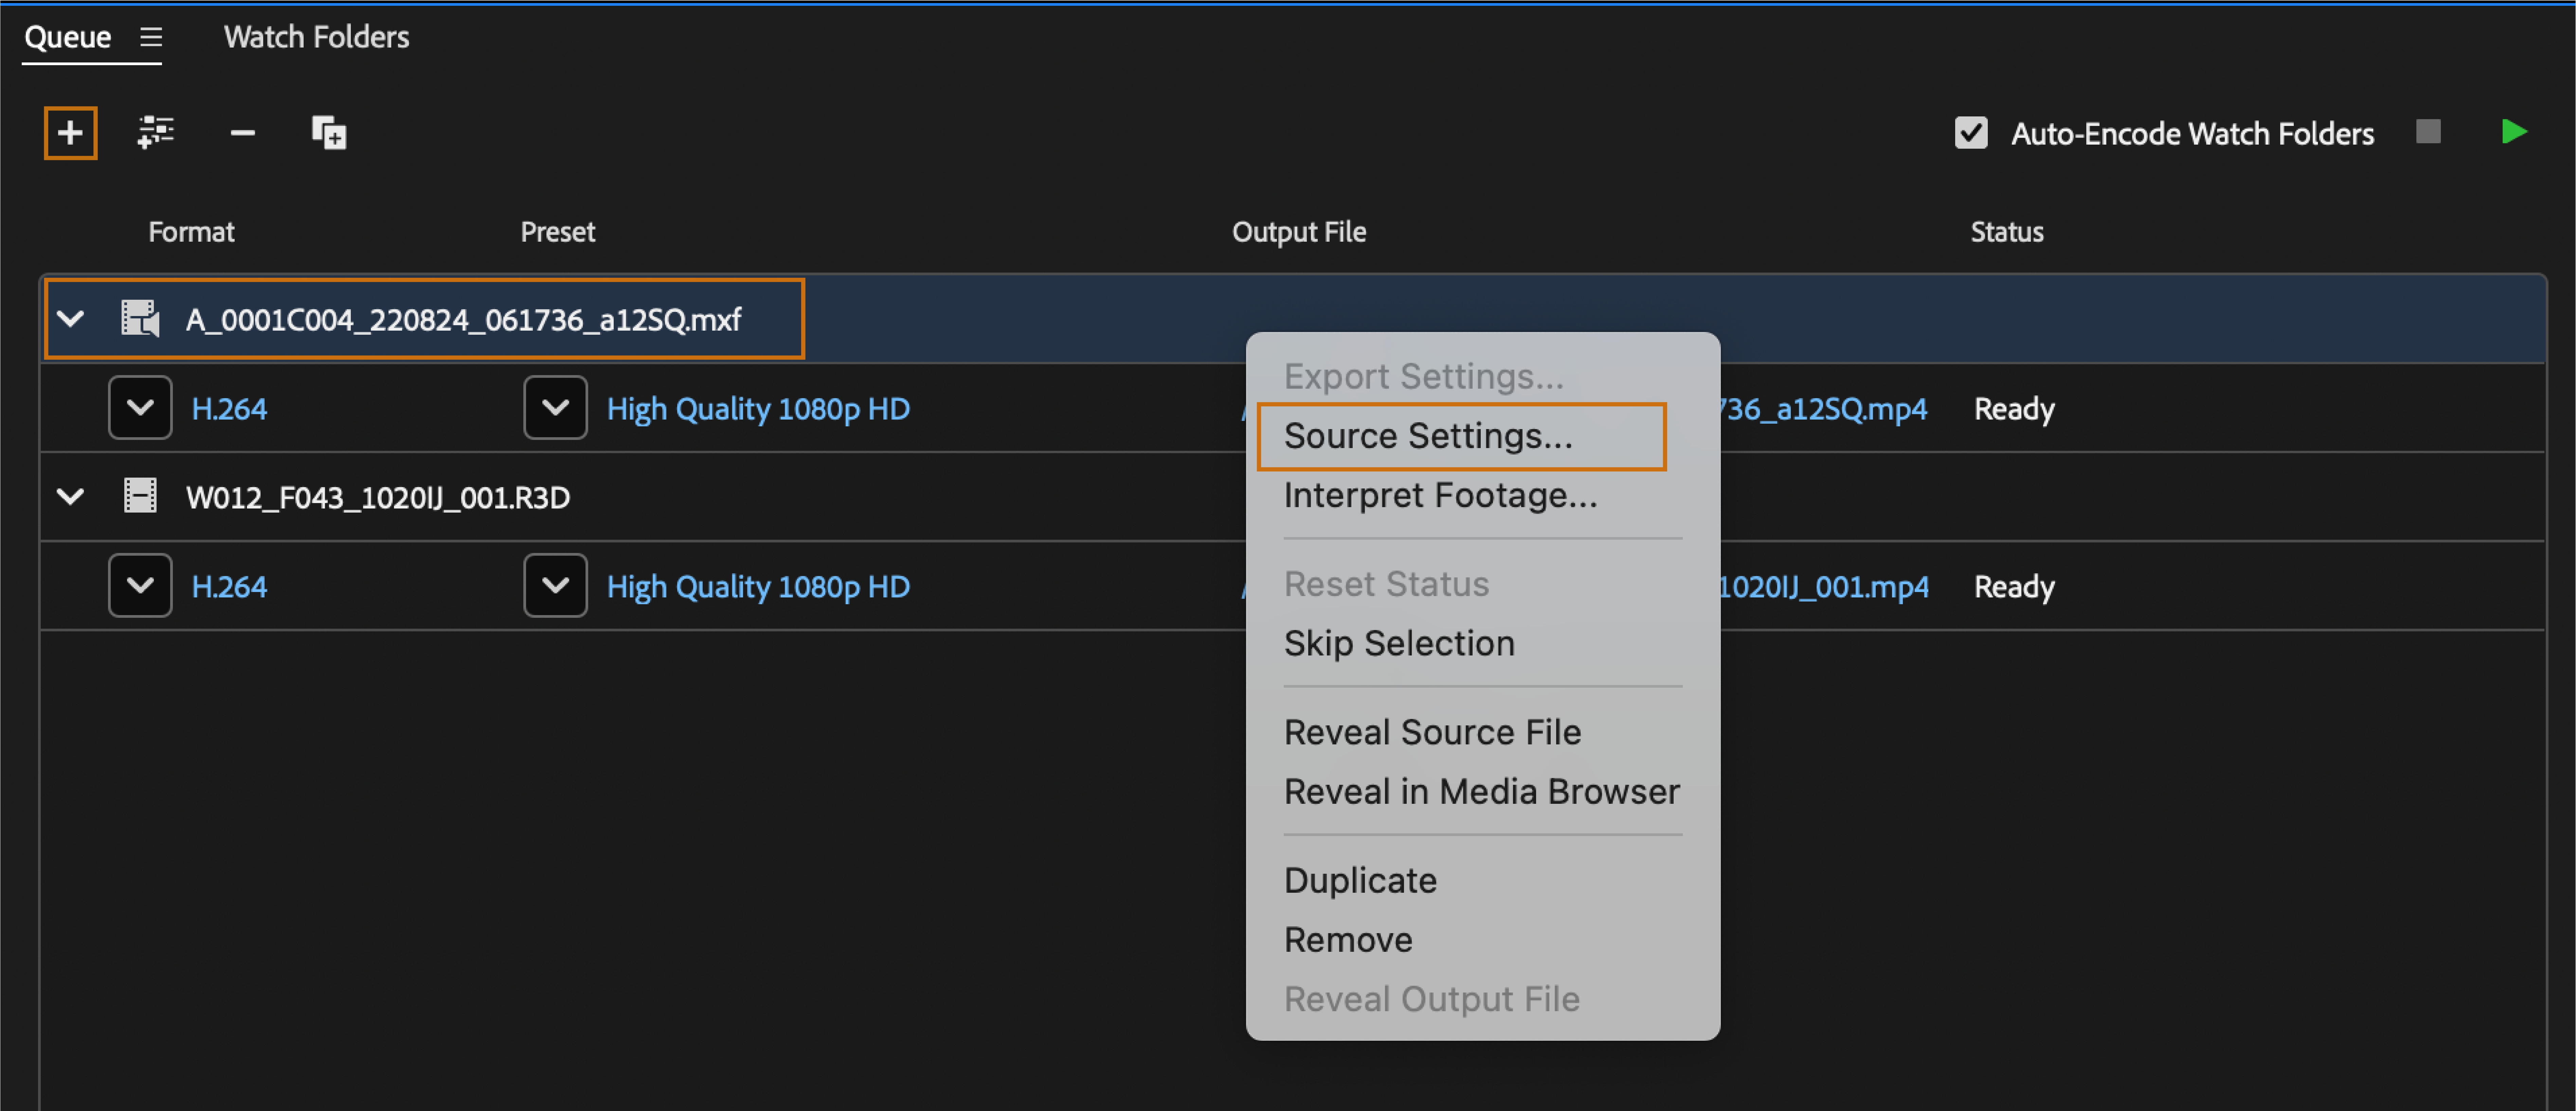This screenshot has height=1111, width=2576.
Task: Open format dropdown for the mxf output
Action: coord(140,408)
